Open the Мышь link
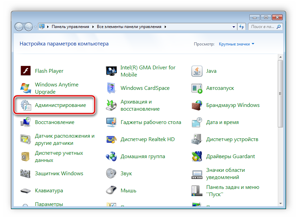 tap(128, 191)
